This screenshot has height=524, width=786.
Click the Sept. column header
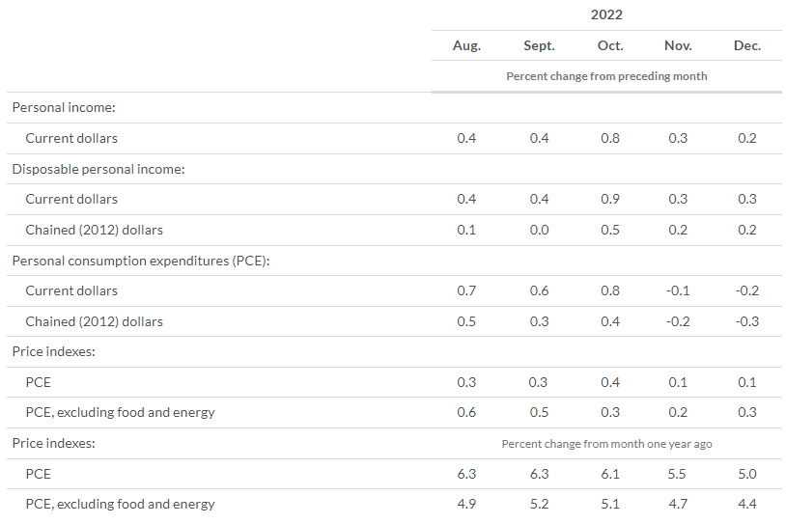[x=539, y=45]
